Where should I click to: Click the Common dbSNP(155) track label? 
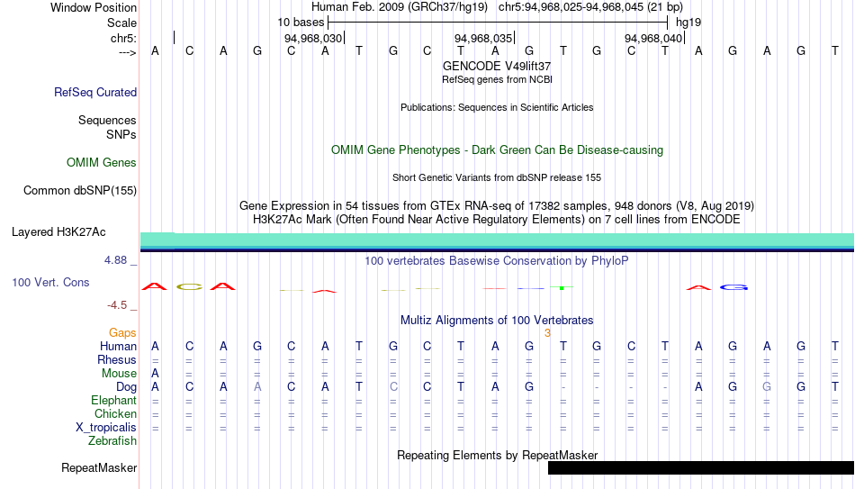[80, 191]
